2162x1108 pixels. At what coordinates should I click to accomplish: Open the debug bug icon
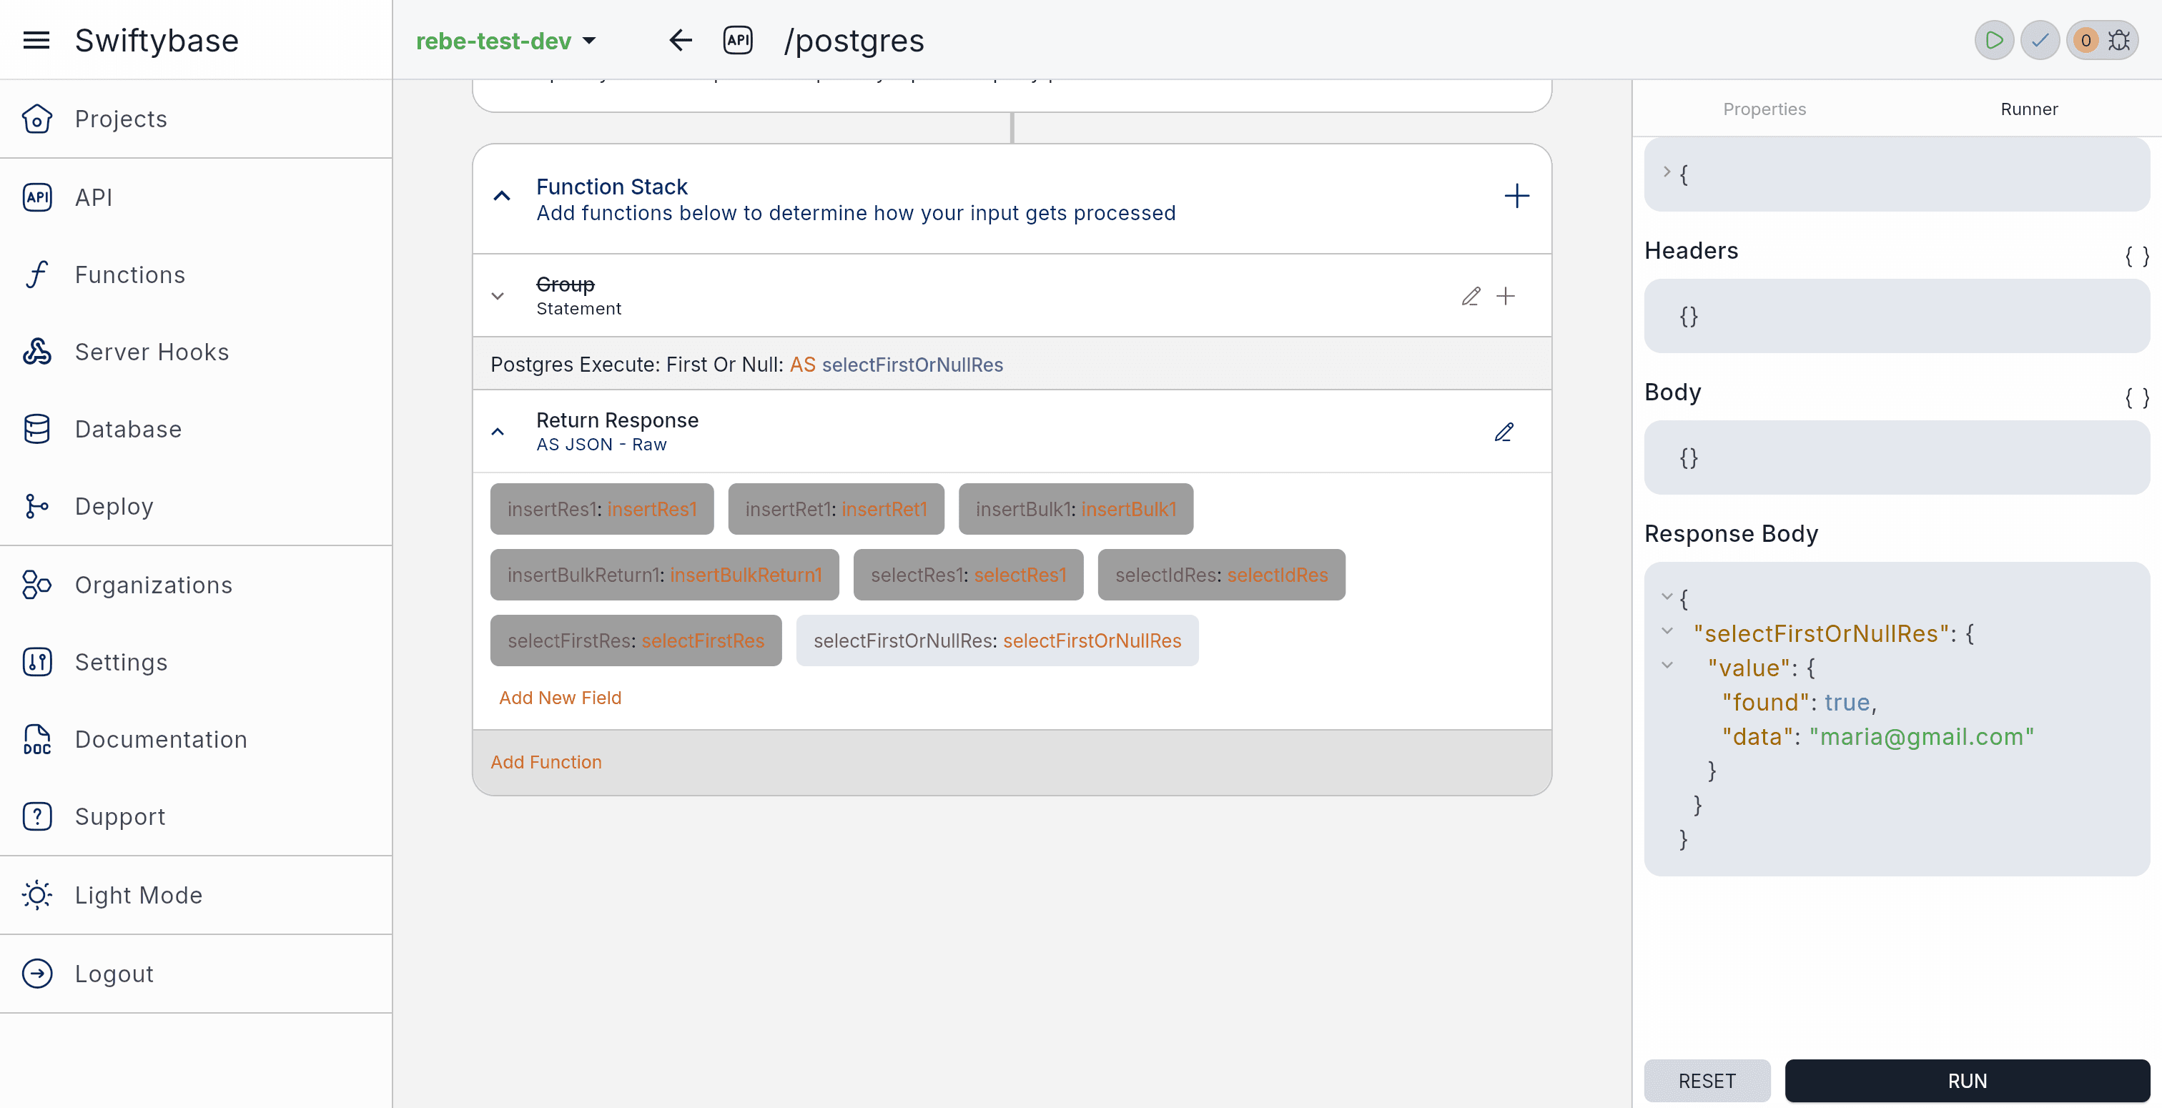pyautogui.click(x=2118, y=40)
